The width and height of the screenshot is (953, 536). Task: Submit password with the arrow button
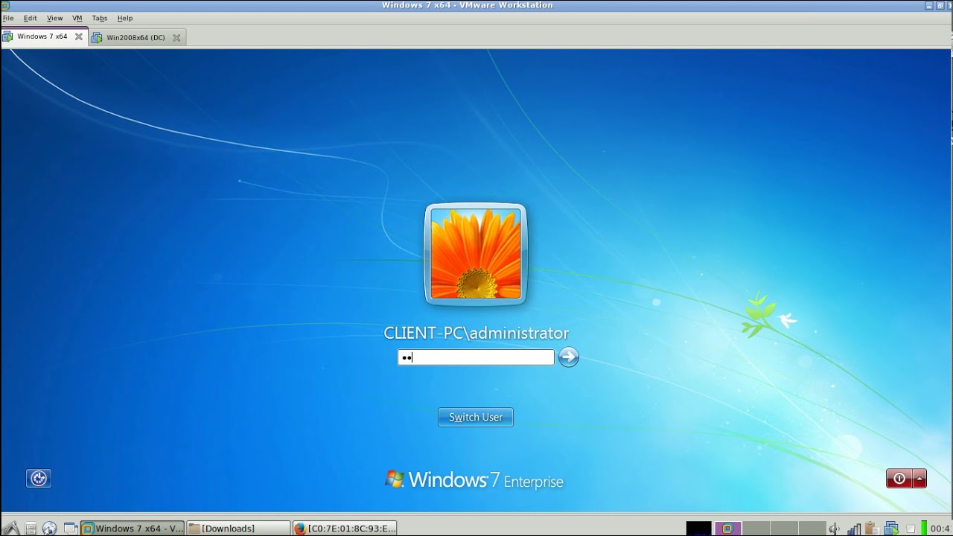click(x=569, y=357)
